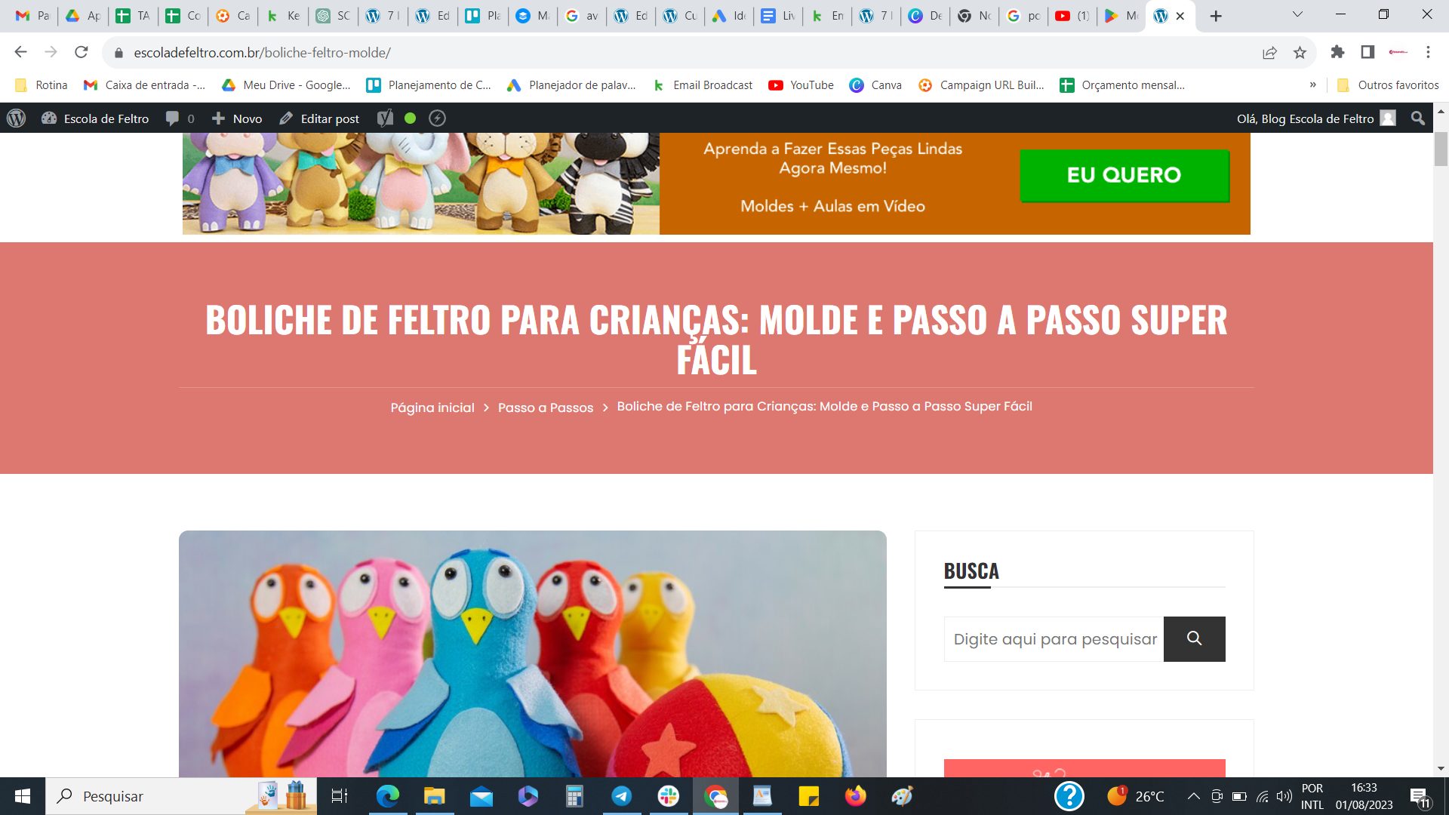The height and width of the screenshot is (815, 1449).
Task: Open Email Broadcast bookmark
Action: coord(702,85)
